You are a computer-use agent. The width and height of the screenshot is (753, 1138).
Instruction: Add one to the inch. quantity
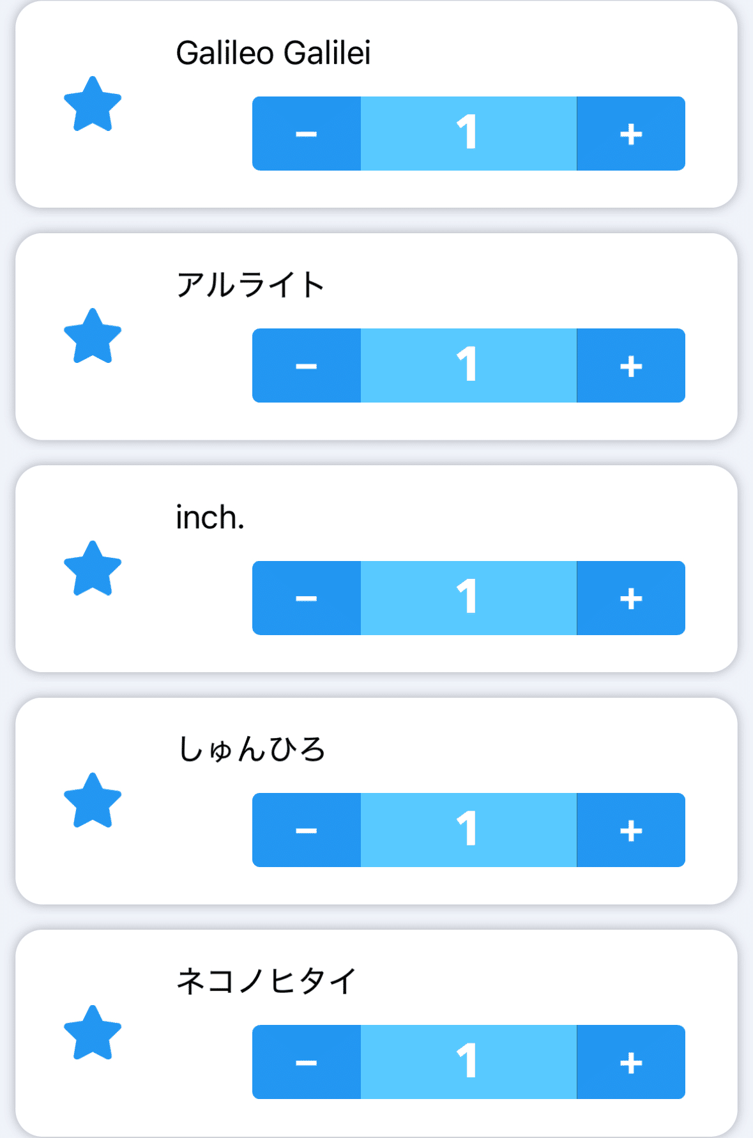tap(631, 598)
